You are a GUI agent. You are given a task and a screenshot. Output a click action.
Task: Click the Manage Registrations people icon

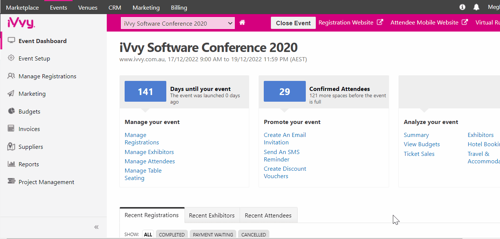(11, 76)
